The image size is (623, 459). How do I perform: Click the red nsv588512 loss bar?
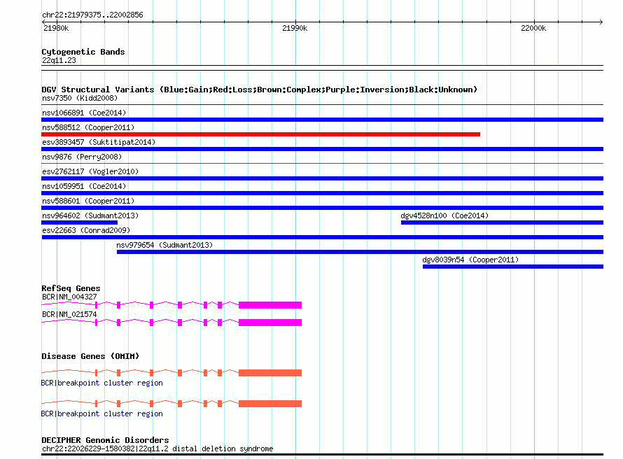click(x=260, y=134)
